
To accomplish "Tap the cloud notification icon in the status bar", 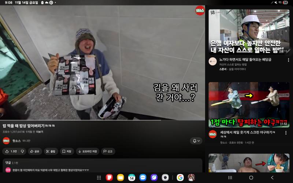I will pyautogui.click(x=47, y=3).
